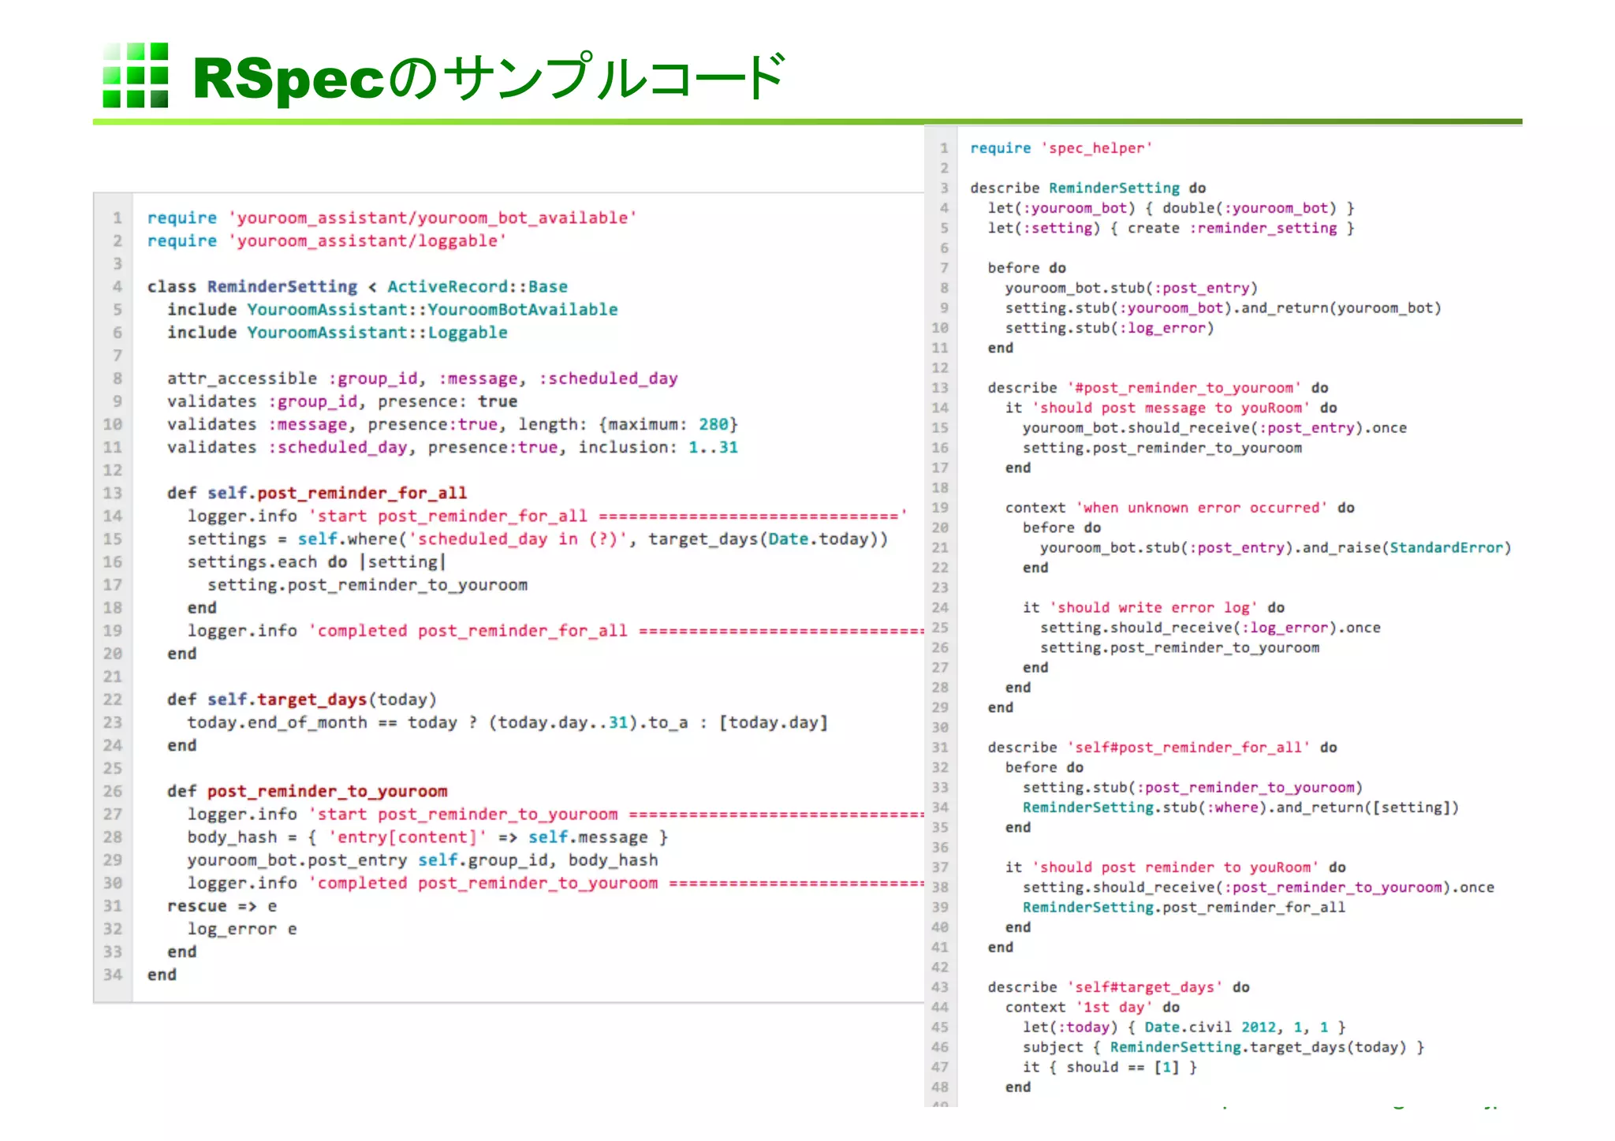Click line number 13 in left code gutter
Screen dimensions: 1615x1141
[113, 493]
